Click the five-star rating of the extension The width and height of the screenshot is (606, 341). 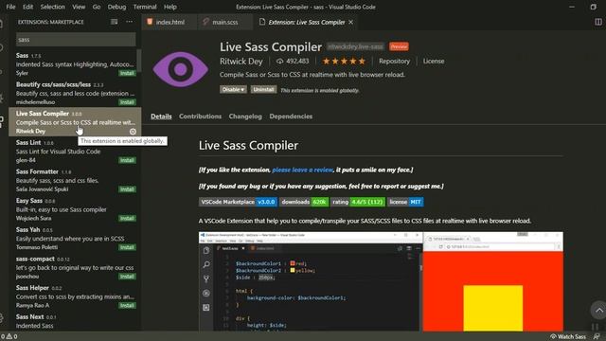tap(344, 61)
